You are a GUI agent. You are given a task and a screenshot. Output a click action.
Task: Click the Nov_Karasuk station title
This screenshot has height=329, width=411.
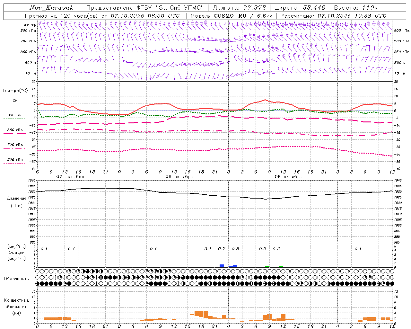[x=51, y=8]
